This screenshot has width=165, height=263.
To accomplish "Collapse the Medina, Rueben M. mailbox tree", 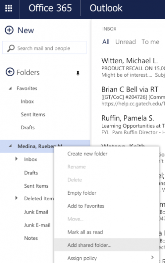I will click(10, 146).
